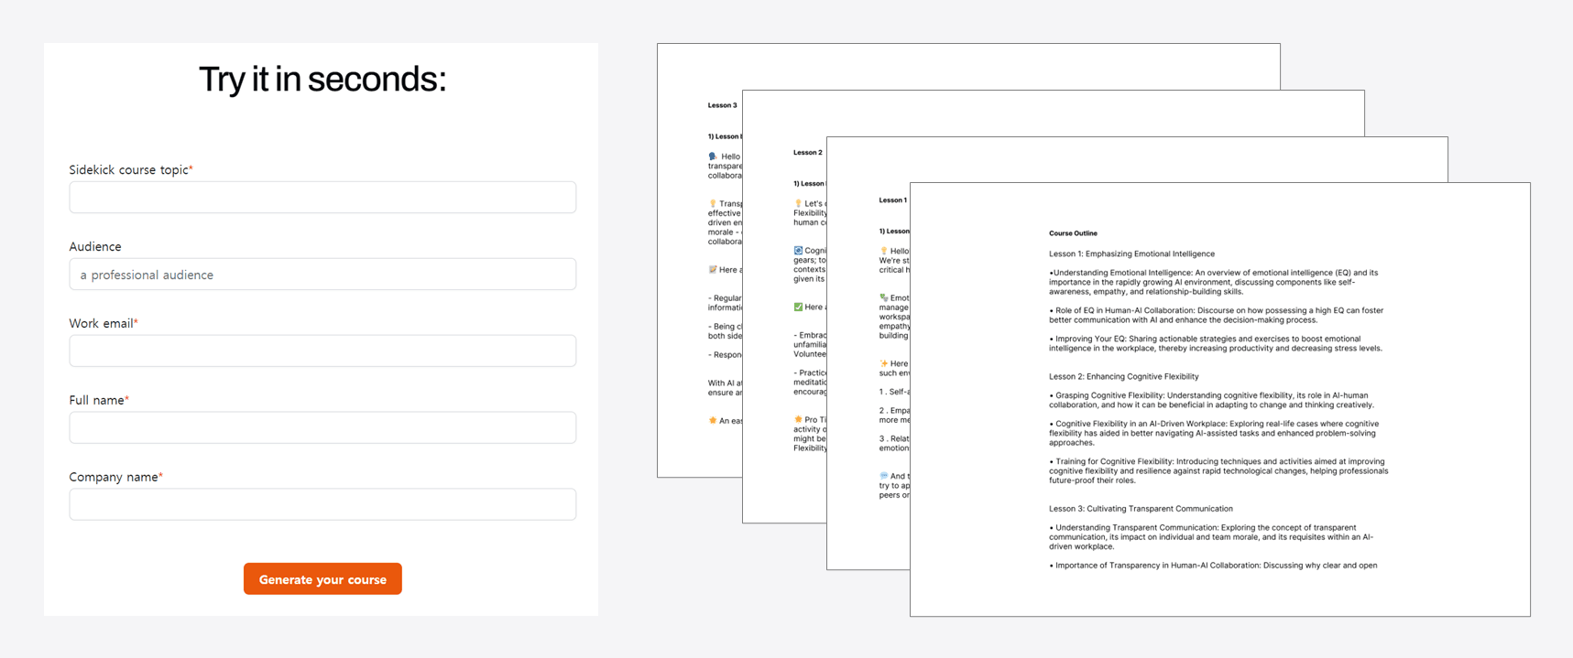This screenshot has width=1573, height=658.
Task: Click the Lesson 2 page heading
Action: [x=808, y=153]
